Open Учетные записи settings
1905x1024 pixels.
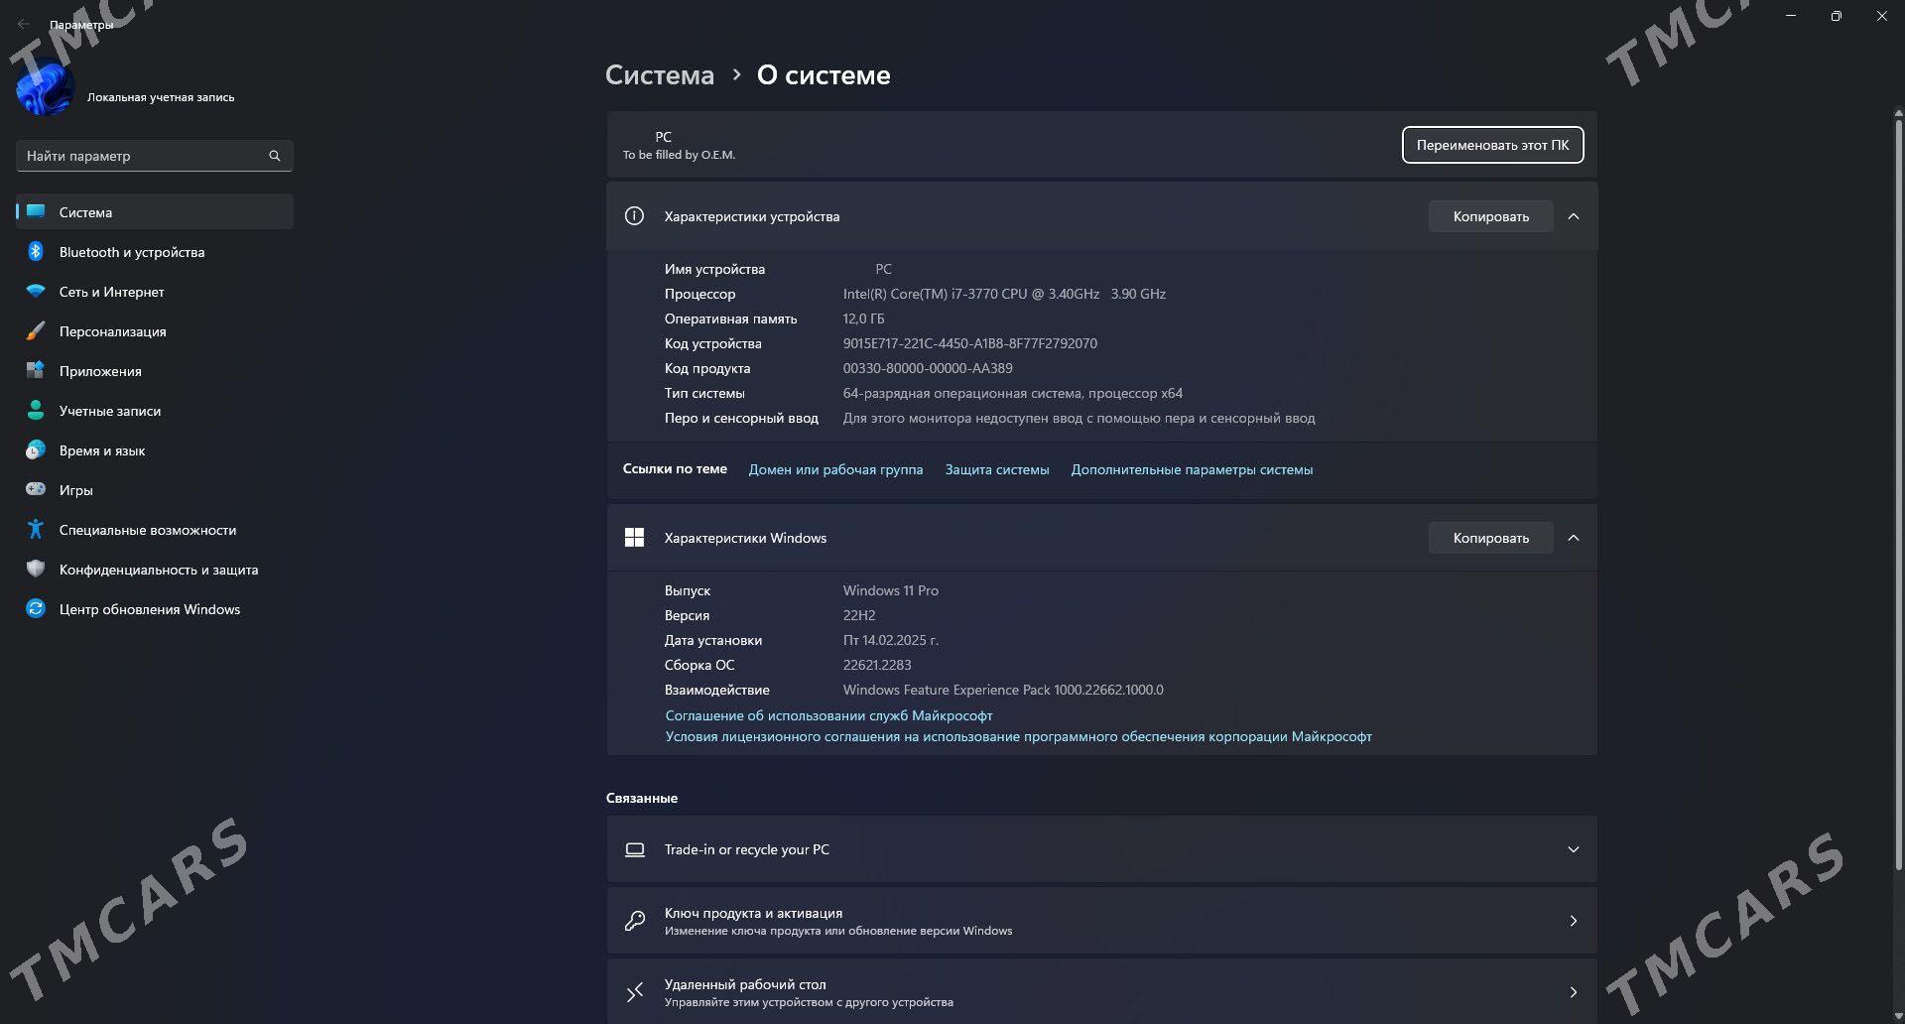[x=155, y=410]
